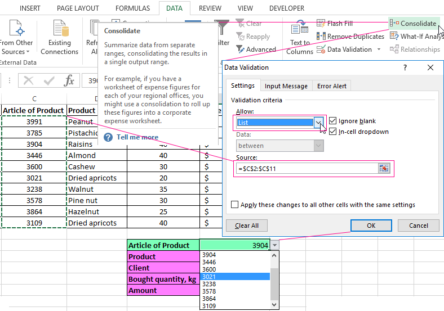Open the FORMULAS ribbon tab
The image size is (444, 311).
[132, 8]
